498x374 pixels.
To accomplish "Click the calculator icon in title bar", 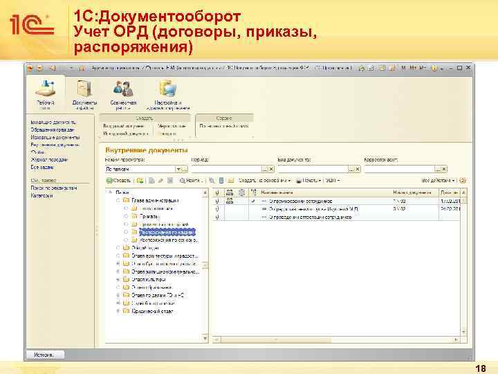I will [x=382, y=68].
